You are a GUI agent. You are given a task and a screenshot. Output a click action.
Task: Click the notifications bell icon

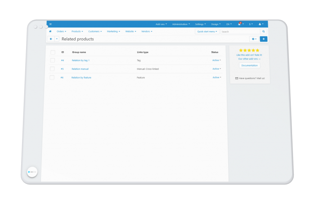click(239, 24)
